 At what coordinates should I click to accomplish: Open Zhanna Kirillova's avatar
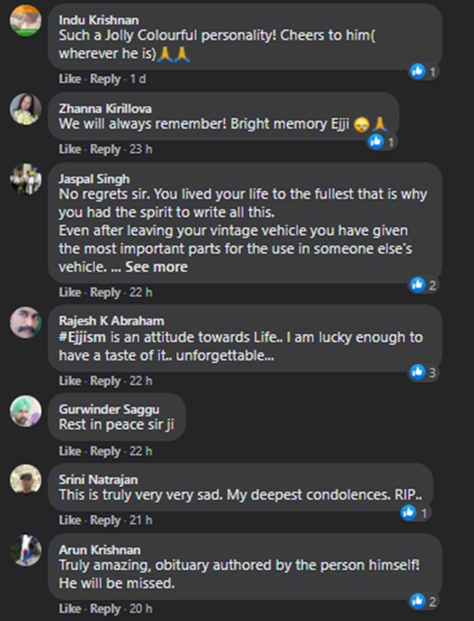coord(26,109)
